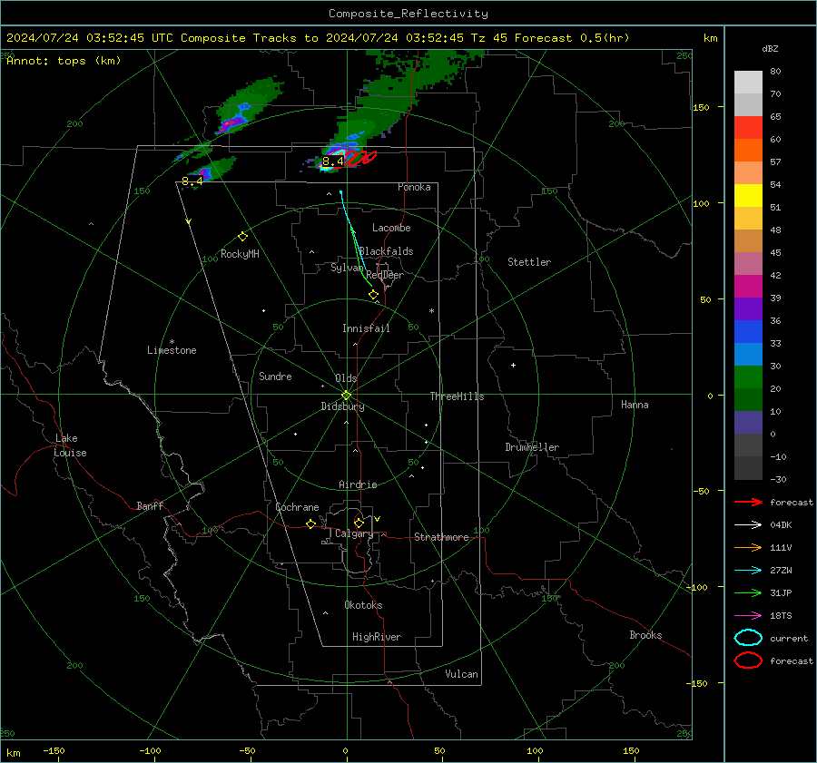Pick the magenta swatch between 42 and 39 dBZ
Viewport: 817px width, 763px height.
click(x=748, y=287)
